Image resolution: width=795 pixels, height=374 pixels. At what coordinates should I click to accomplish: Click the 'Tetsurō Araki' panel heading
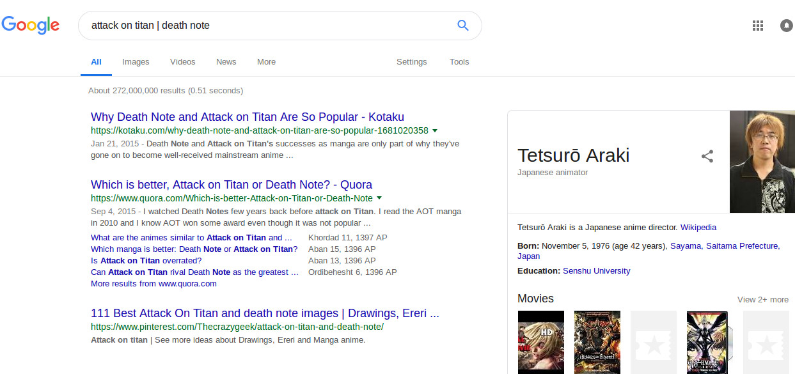[x=574, y=155]
